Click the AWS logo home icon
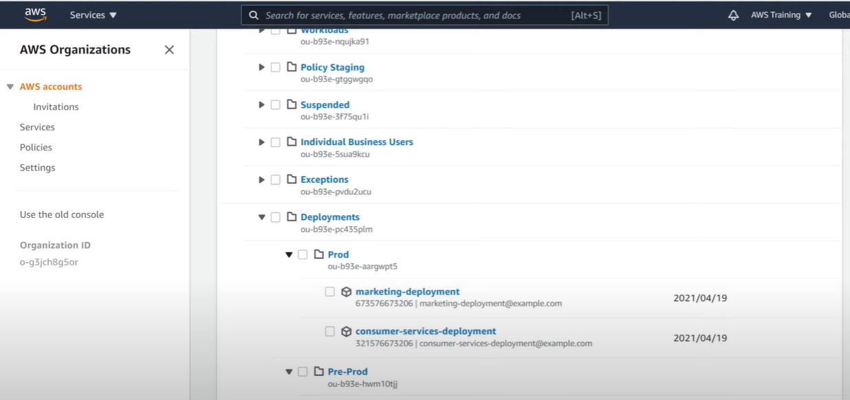 [35, 14]
